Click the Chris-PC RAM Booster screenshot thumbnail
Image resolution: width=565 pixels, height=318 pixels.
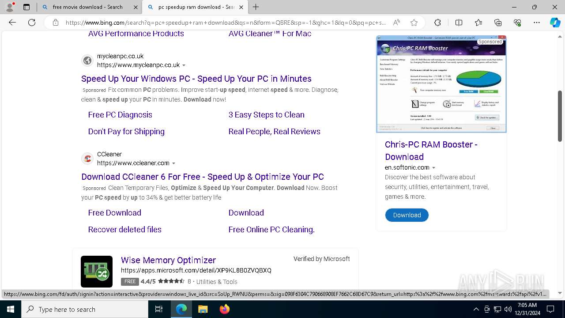(x=441, y=84)
